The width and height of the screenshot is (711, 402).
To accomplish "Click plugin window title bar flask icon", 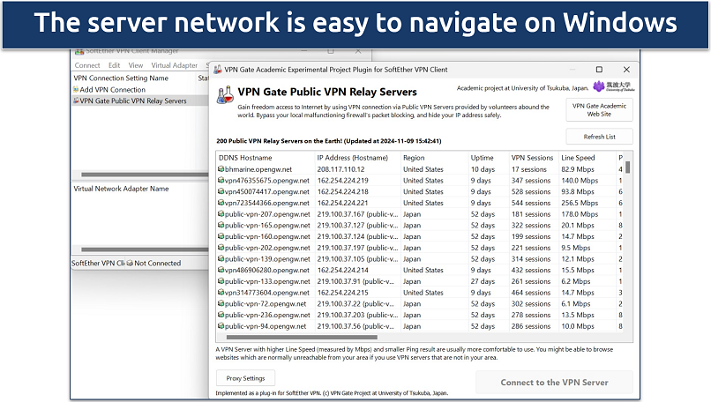I will 218,70.
